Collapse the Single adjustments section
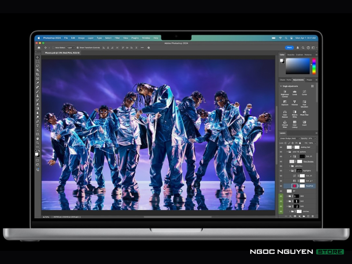 (x=281, y=86)
